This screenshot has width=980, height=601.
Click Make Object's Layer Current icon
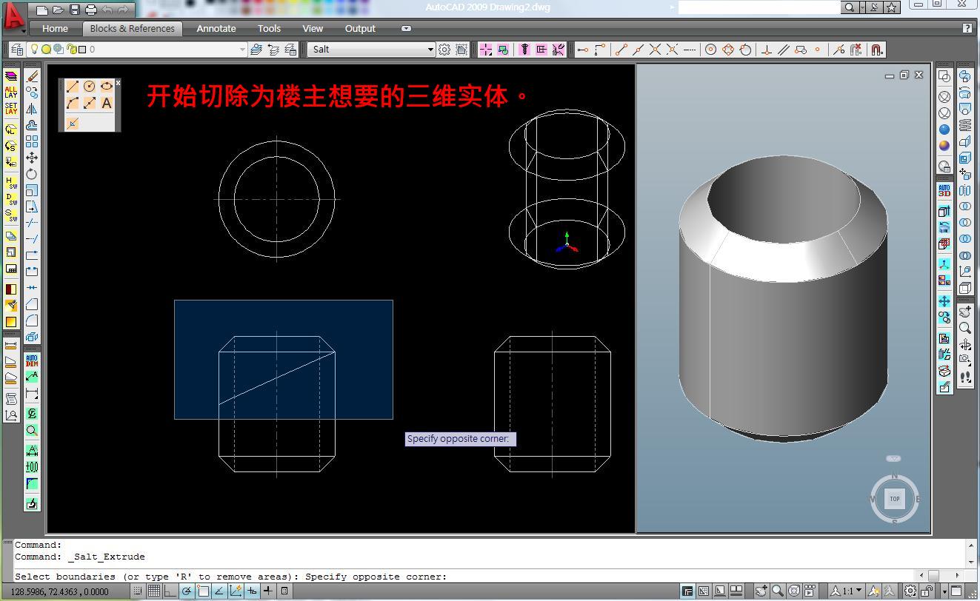click(x=256, y=50)
